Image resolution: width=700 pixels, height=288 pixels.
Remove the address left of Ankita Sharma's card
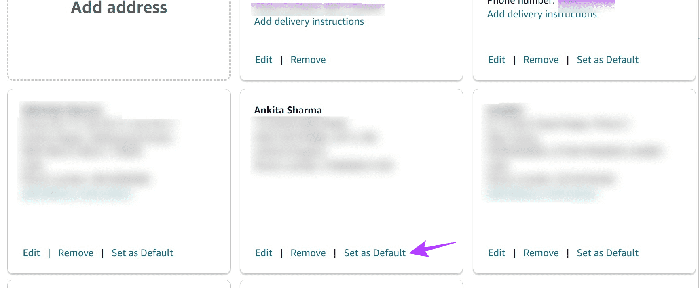pyautogui.click(x=76, y=253)
